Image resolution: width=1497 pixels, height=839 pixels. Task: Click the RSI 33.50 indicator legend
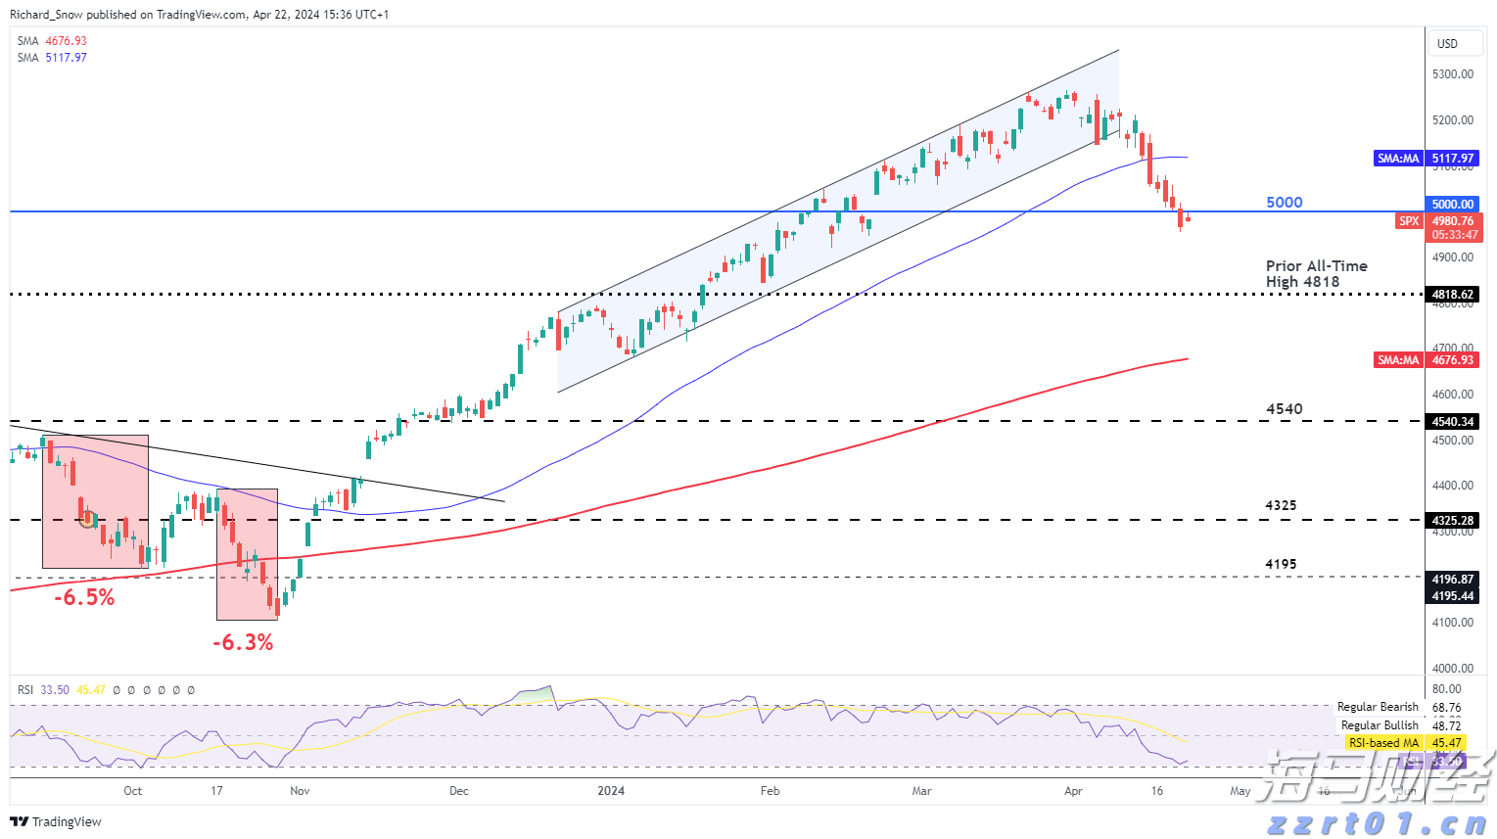pyautogui.click(x=43, y=690)
